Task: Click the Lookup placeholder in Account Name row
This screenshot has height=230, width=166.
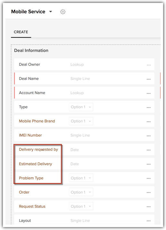Action: click(77, 93)
